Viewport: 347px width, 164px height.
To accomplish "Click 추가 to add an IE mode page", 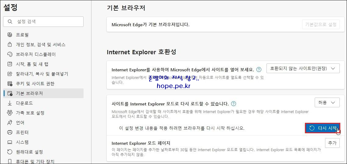I will [332, 143].
